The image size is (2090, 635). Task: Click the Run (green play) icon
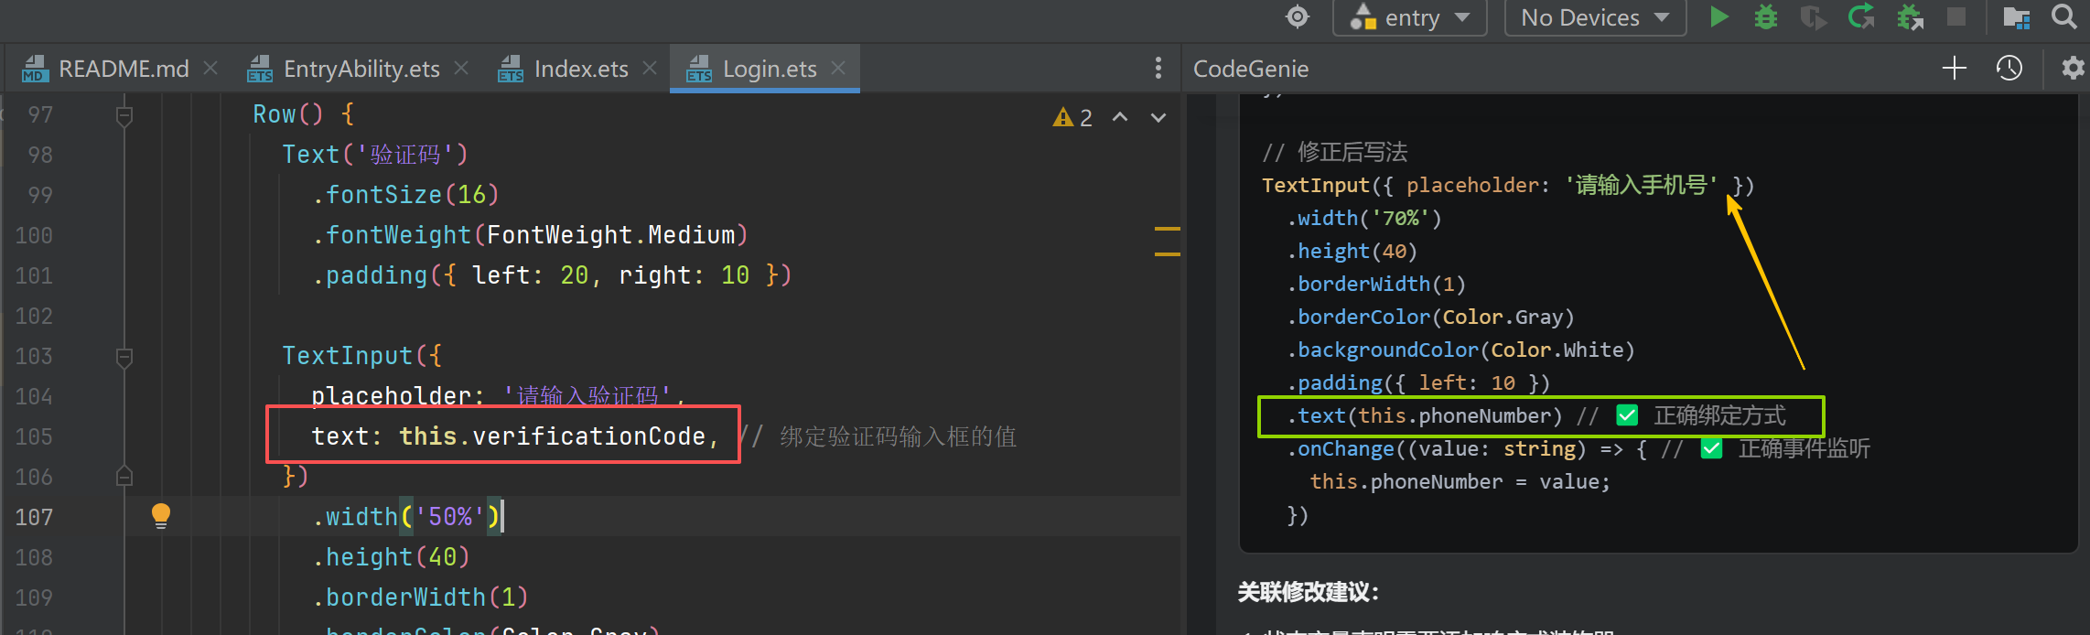tap(1718, 17)
